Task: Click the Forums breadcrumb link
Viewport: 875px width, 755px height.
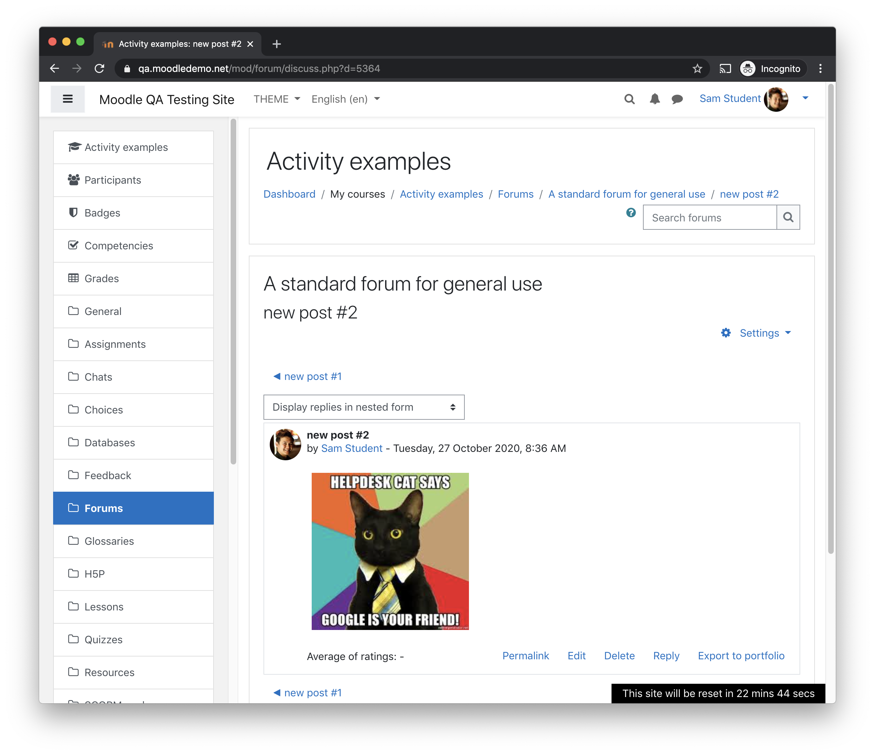Action: coord(516,194)
